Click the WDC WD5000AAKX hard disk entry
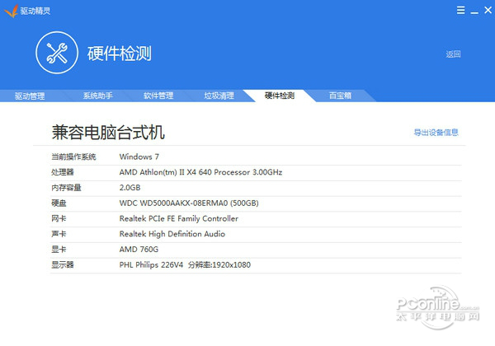495x346 pixels. pyautogui.click(x=189, y=203)
